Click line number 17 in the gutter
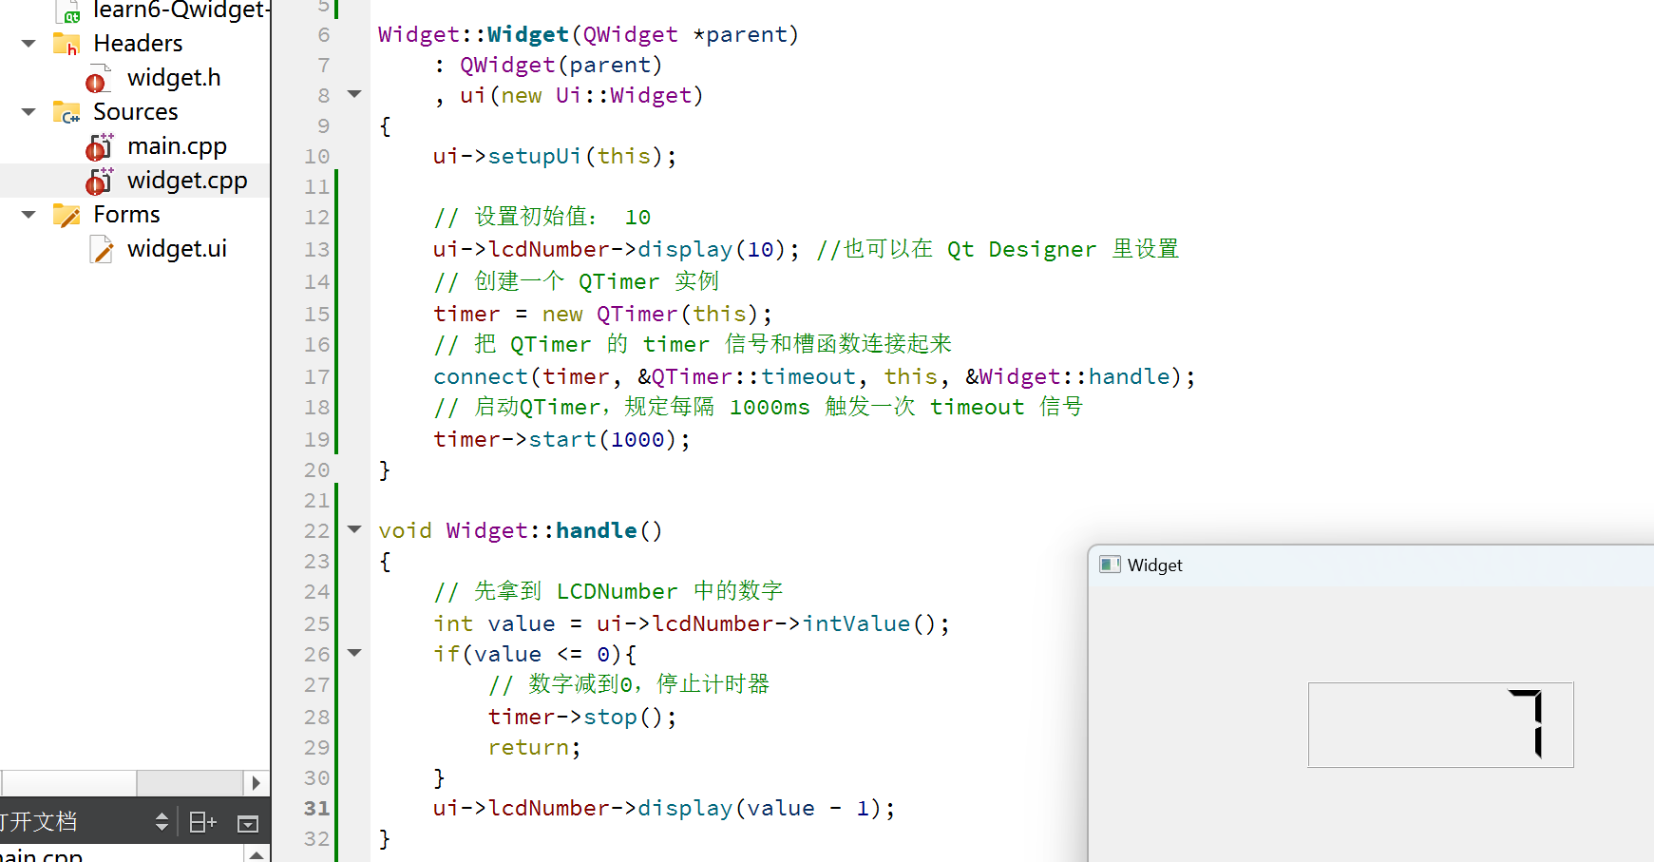 click(317, 377)
